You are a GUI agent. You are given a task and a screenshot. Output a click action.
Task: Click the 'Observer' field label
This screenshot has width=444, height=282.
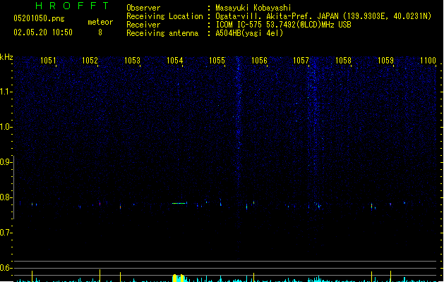pos(143,8)
